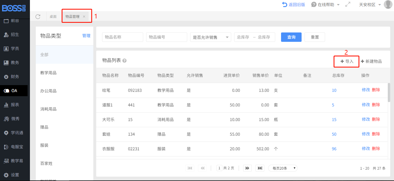The image size is (394, 181).
Task: Open the 天安校区 campus dropdown
Action: click(x=370, y=5)
